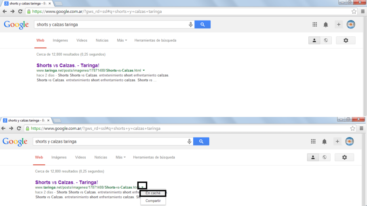Screen dimensions: 367x206
Task: Open settings gear in lower window
Action: (344, 157)
